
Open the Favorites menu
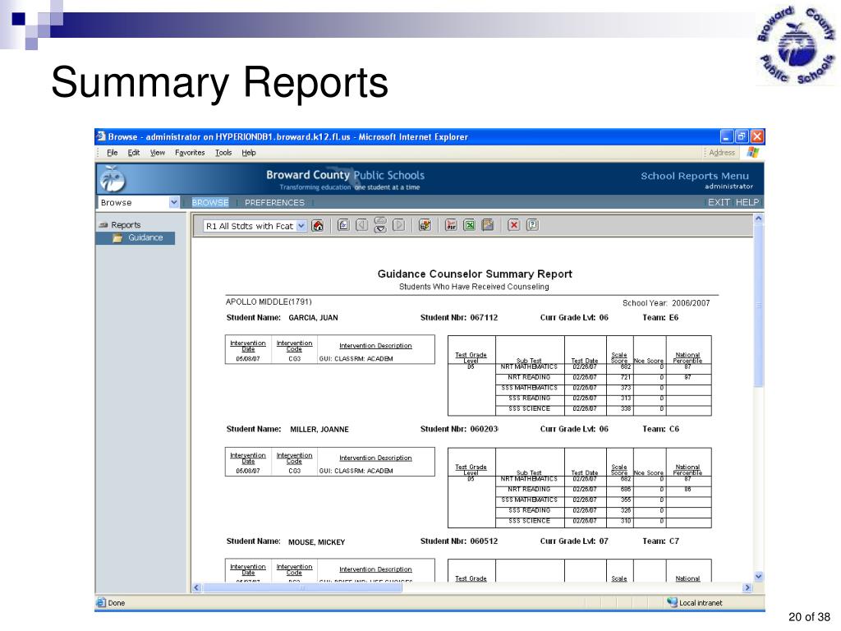pos(190,153)
